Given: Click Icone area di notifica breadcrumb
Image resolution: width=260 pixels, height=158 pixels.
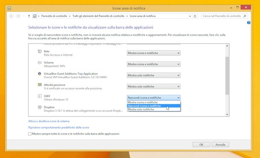Looking at the screenshot, I should (143, 16).
